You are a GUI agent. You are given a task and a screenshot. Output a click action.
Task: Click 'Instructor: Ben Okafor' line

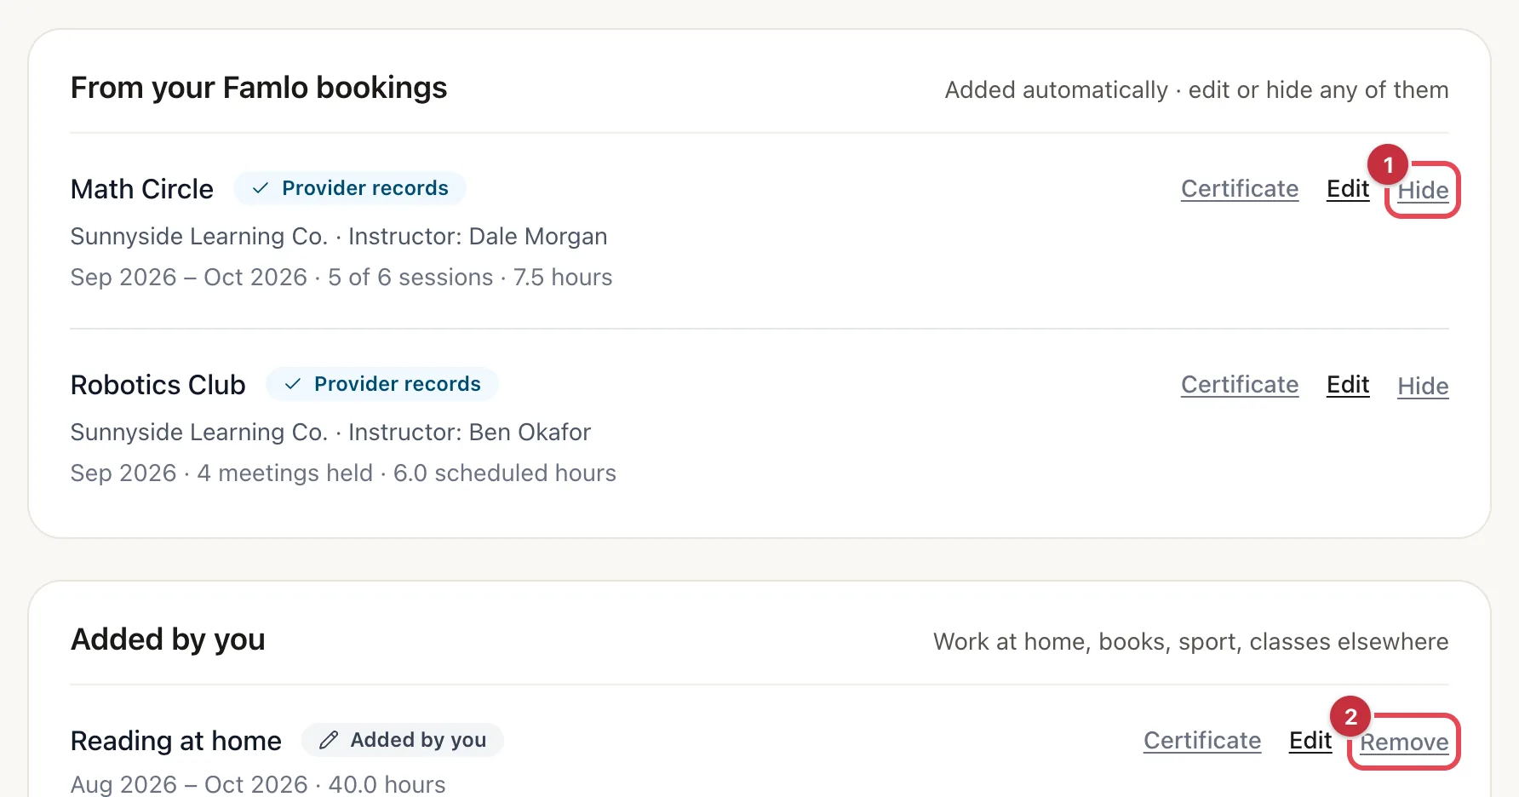[x=469, y=433]
